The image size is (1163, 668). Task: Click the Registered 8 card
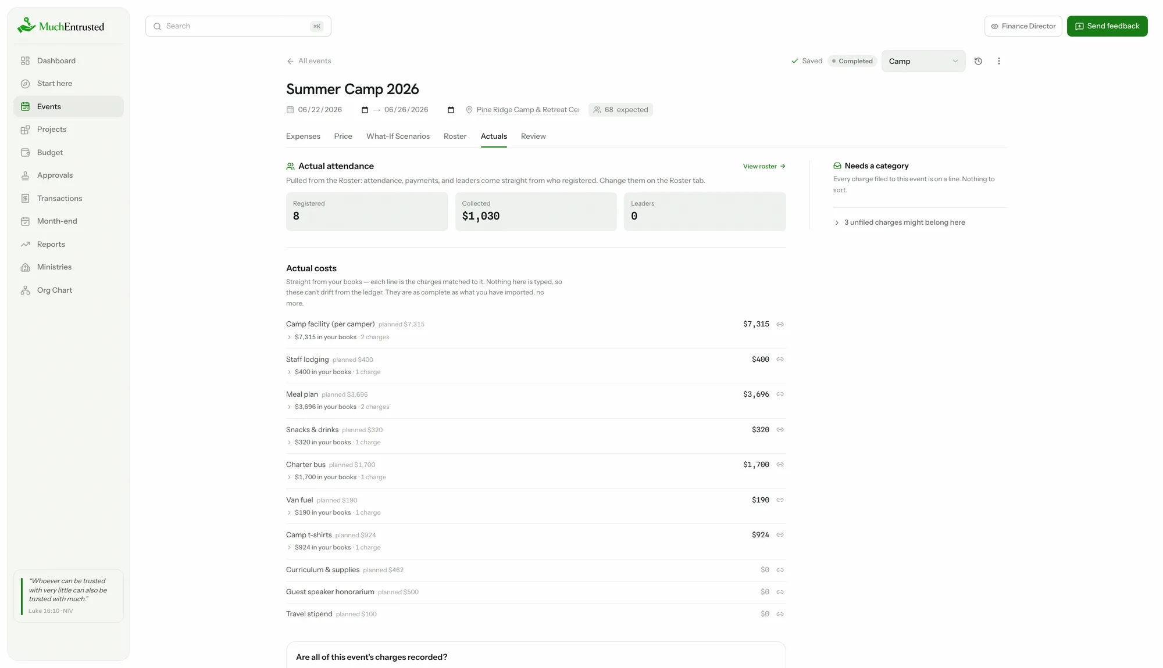[x=367, y=211]
